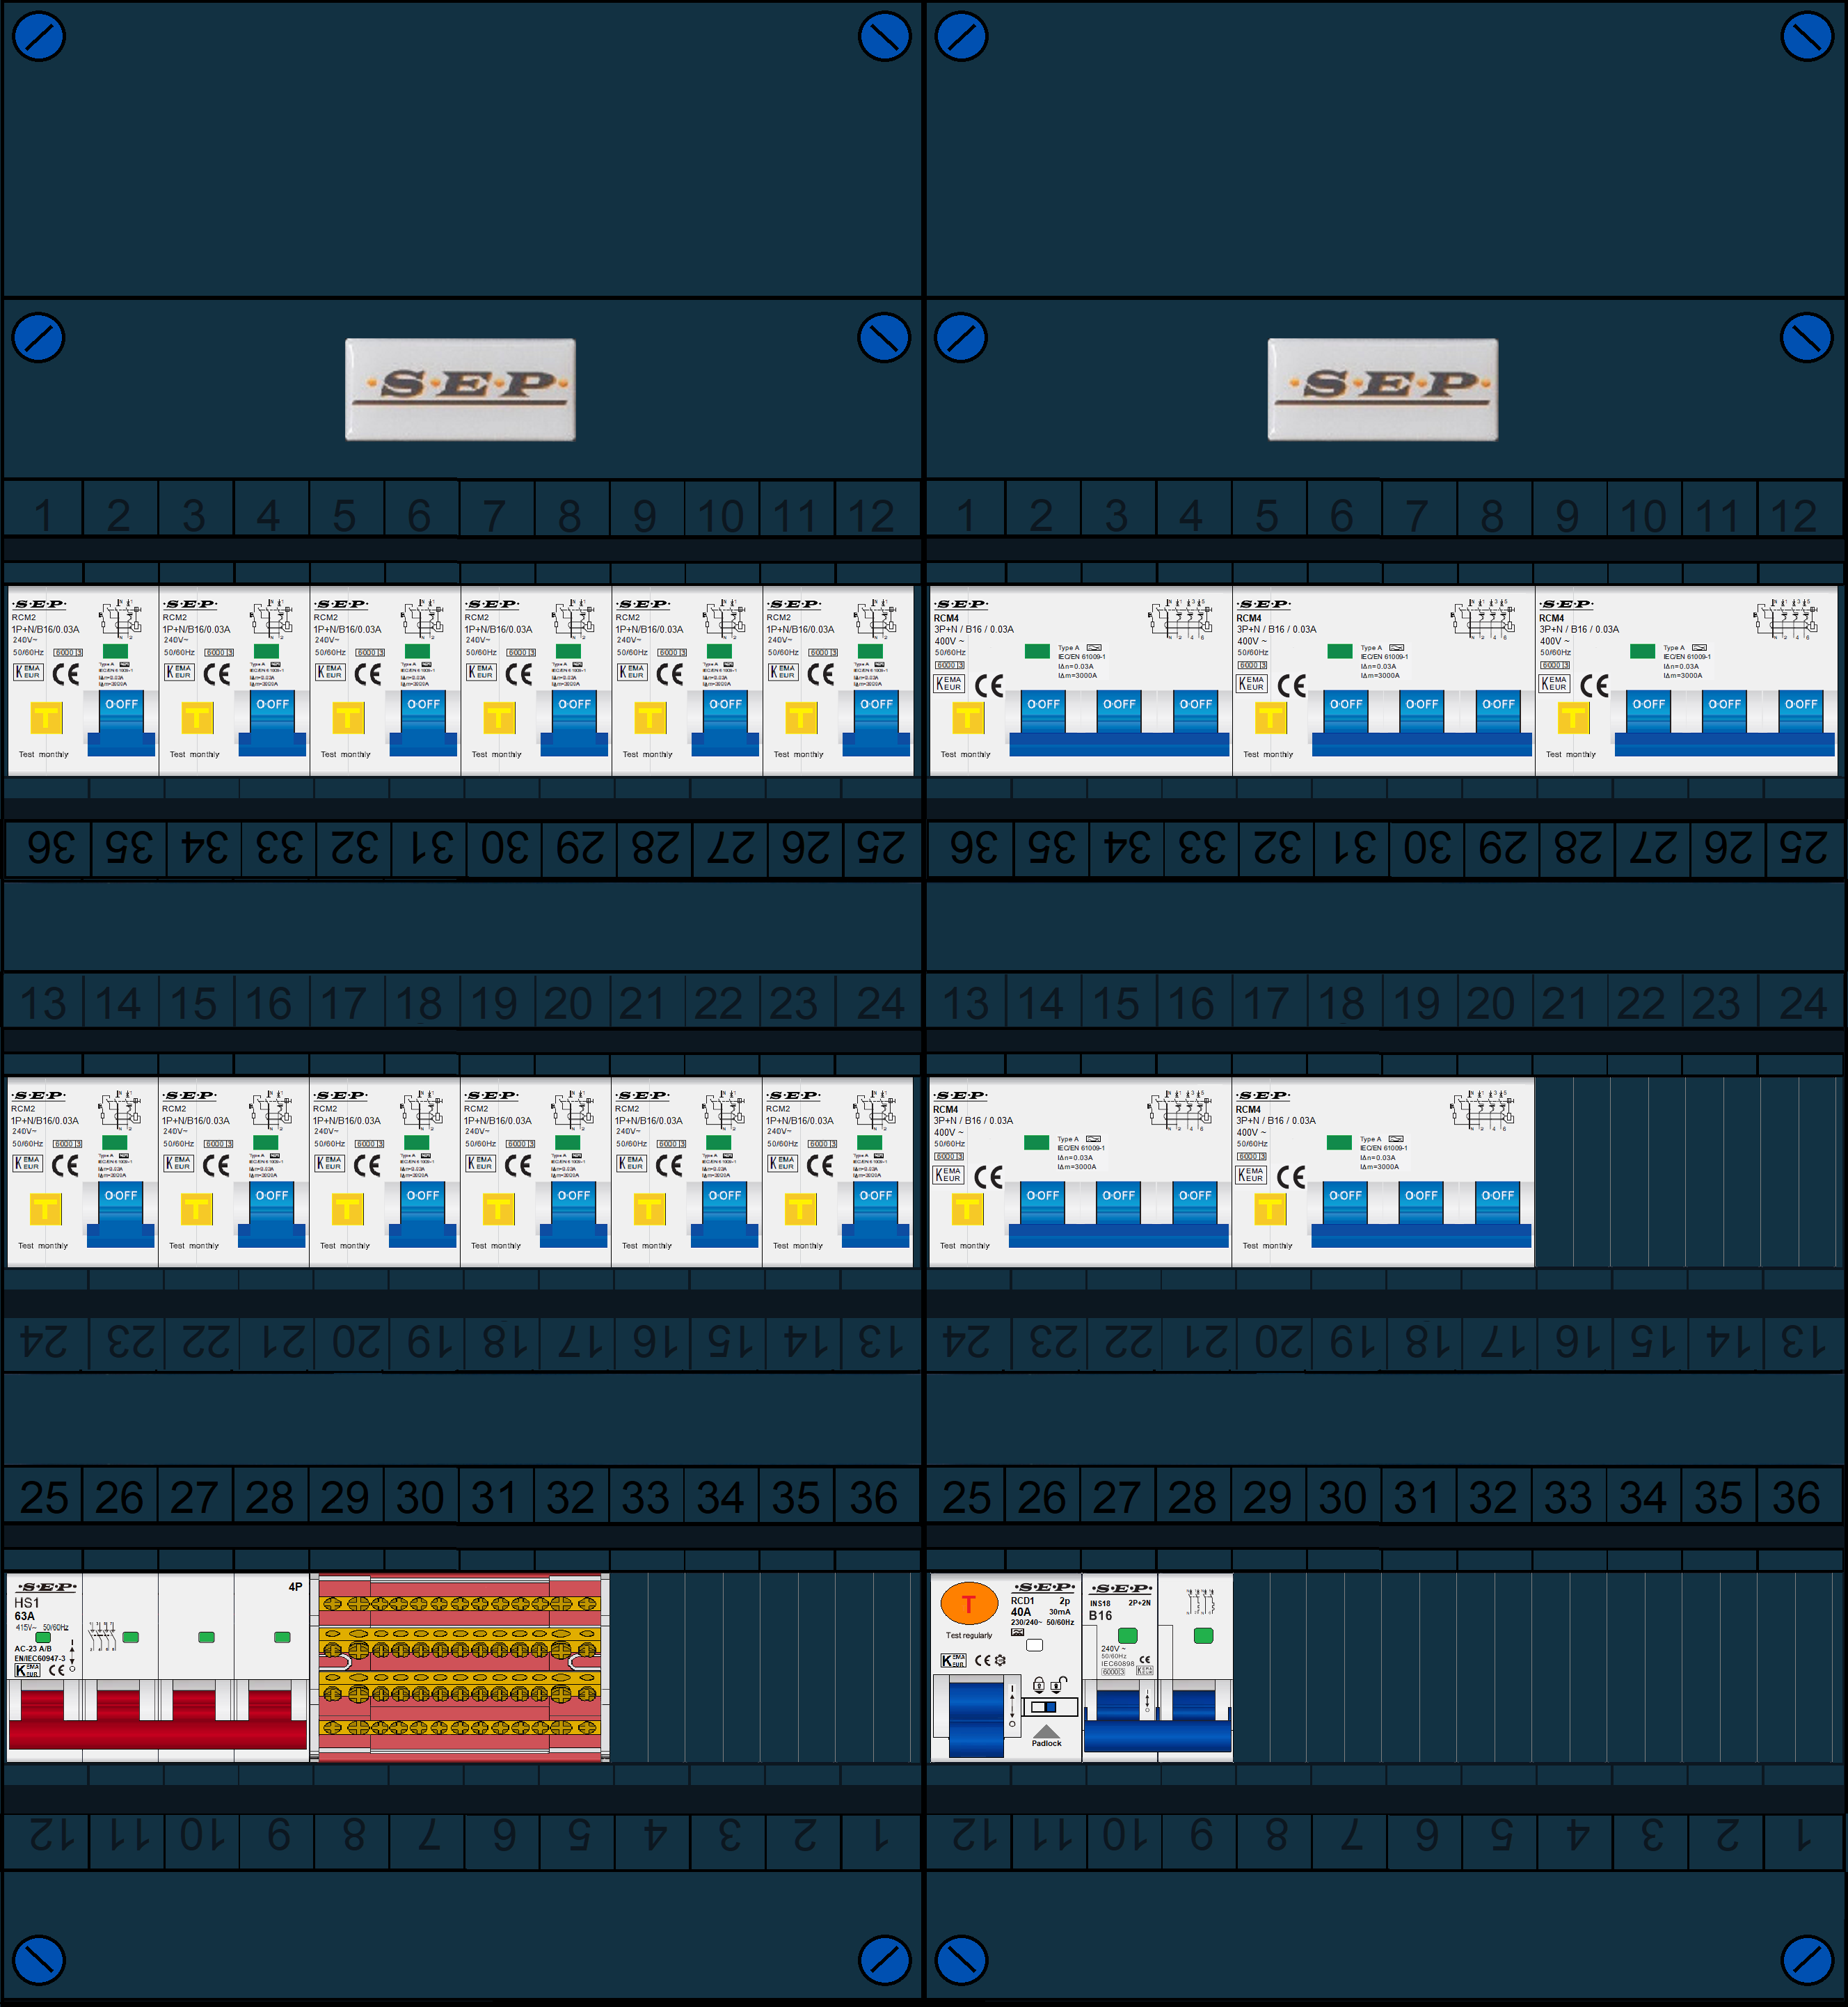Click yellow T test button under left panel slot 9
The image size is (1848, 2007).
tap(650, 718)
